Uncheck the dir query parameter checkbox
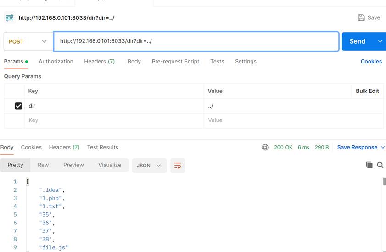 (x=18, y=106)
